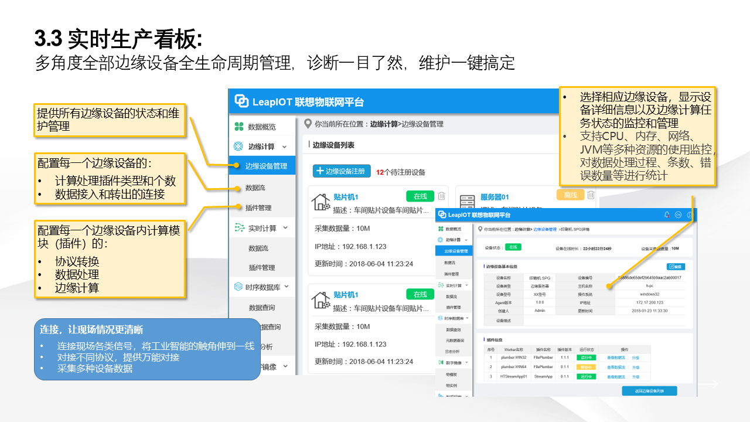Screen dimensions: 750x422
Task: Click server icon on 服务器01 card
Action: [x=466, y=202]
